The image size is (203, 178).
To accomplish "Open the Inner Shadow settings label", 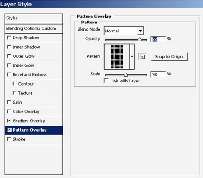I will (26, 47).
